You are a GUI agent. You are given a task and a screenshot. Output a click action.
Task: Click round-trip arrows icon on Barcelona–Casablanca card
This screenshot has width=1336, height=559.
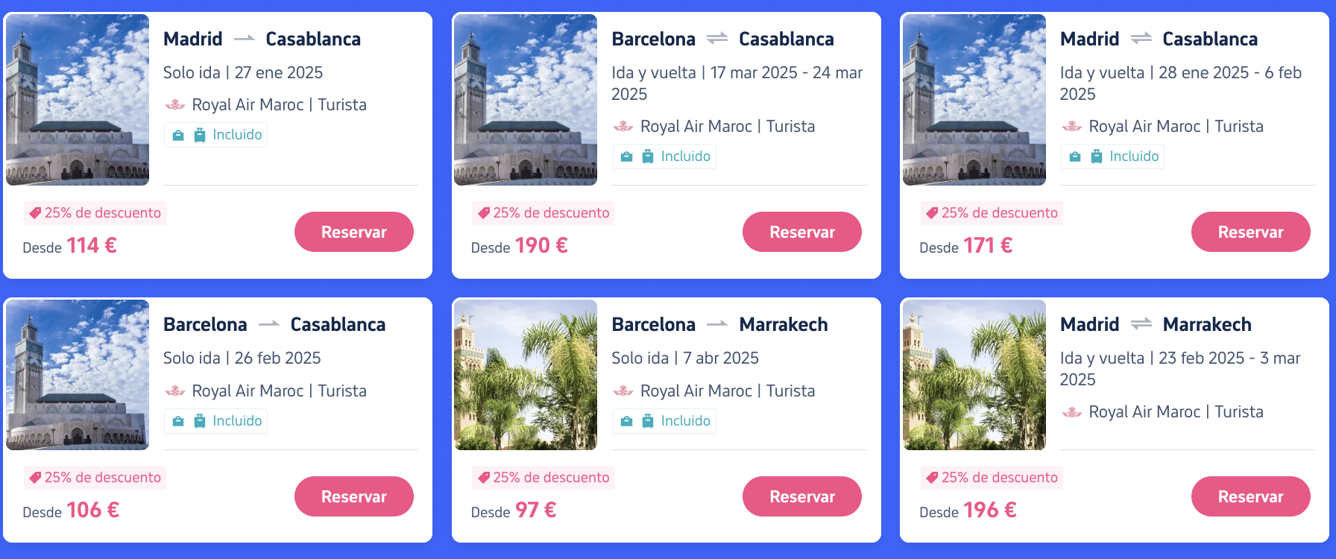click(717, 38)
